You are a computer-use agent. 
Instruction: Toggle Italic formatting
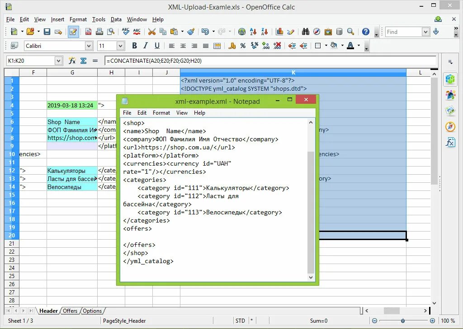(146, 46)
